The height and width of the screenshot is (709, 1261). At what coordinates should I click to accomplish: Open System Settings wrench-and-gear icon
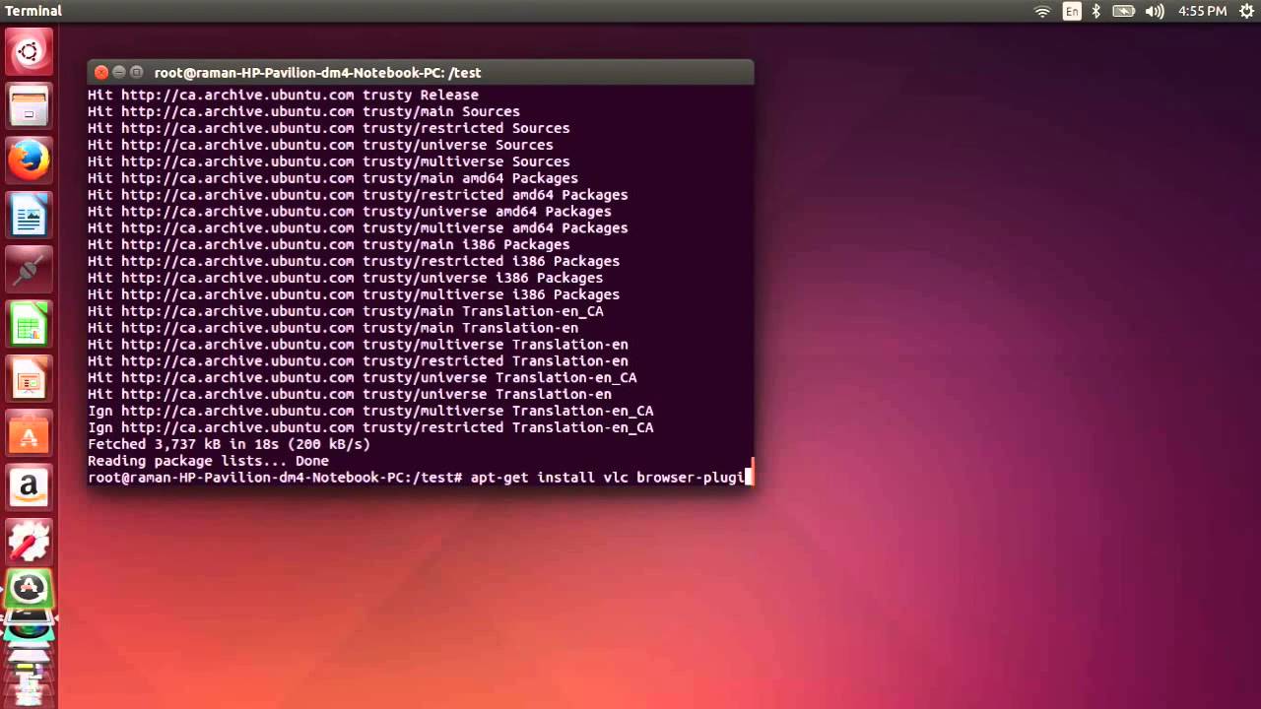tap(29, 542)
